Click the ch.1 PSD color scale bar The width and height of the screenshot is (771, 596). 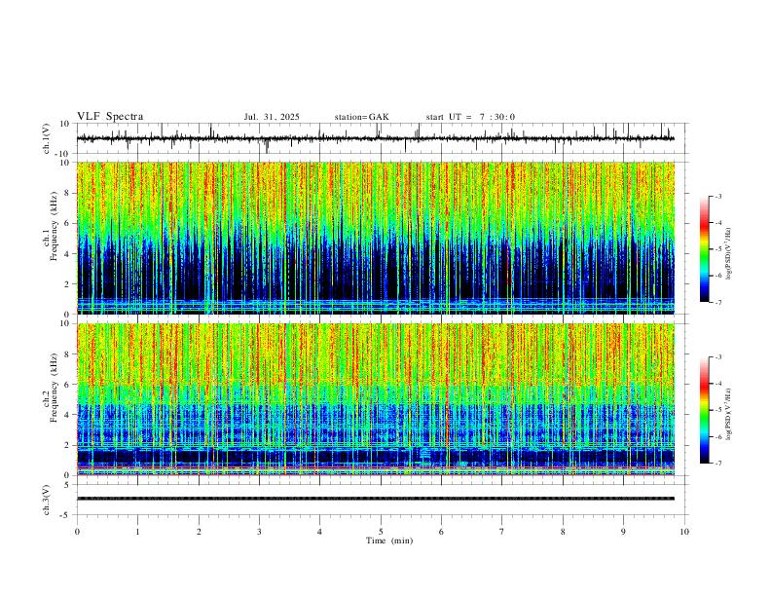704,249
